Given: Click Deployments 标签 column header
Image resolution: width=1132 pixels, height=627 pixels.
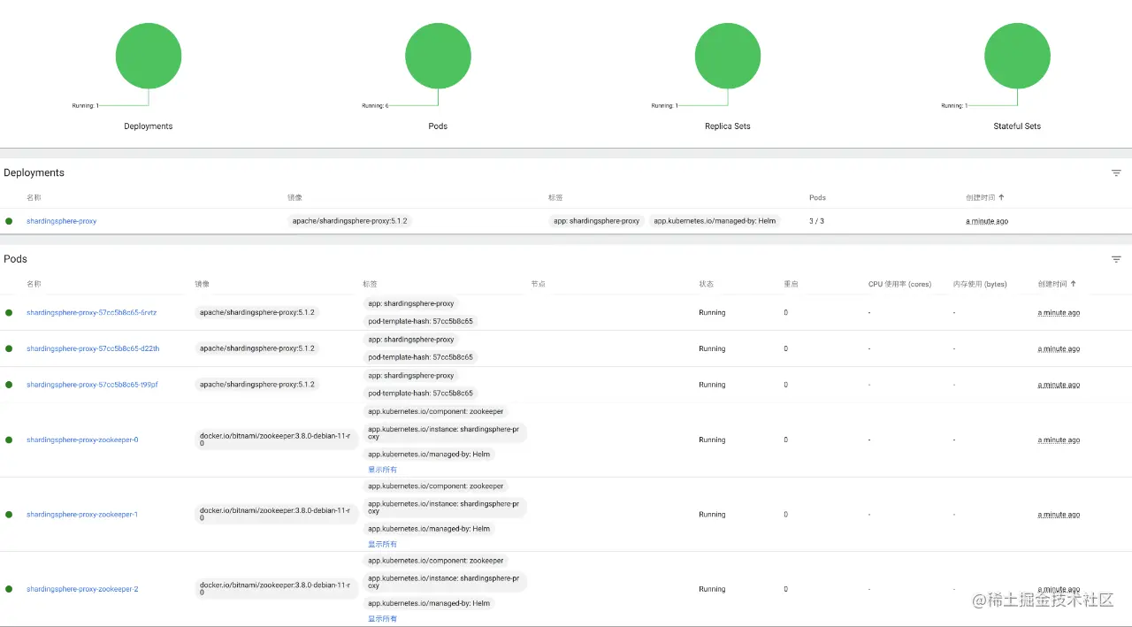Looking at the screenshot, I should coord(555,197).
